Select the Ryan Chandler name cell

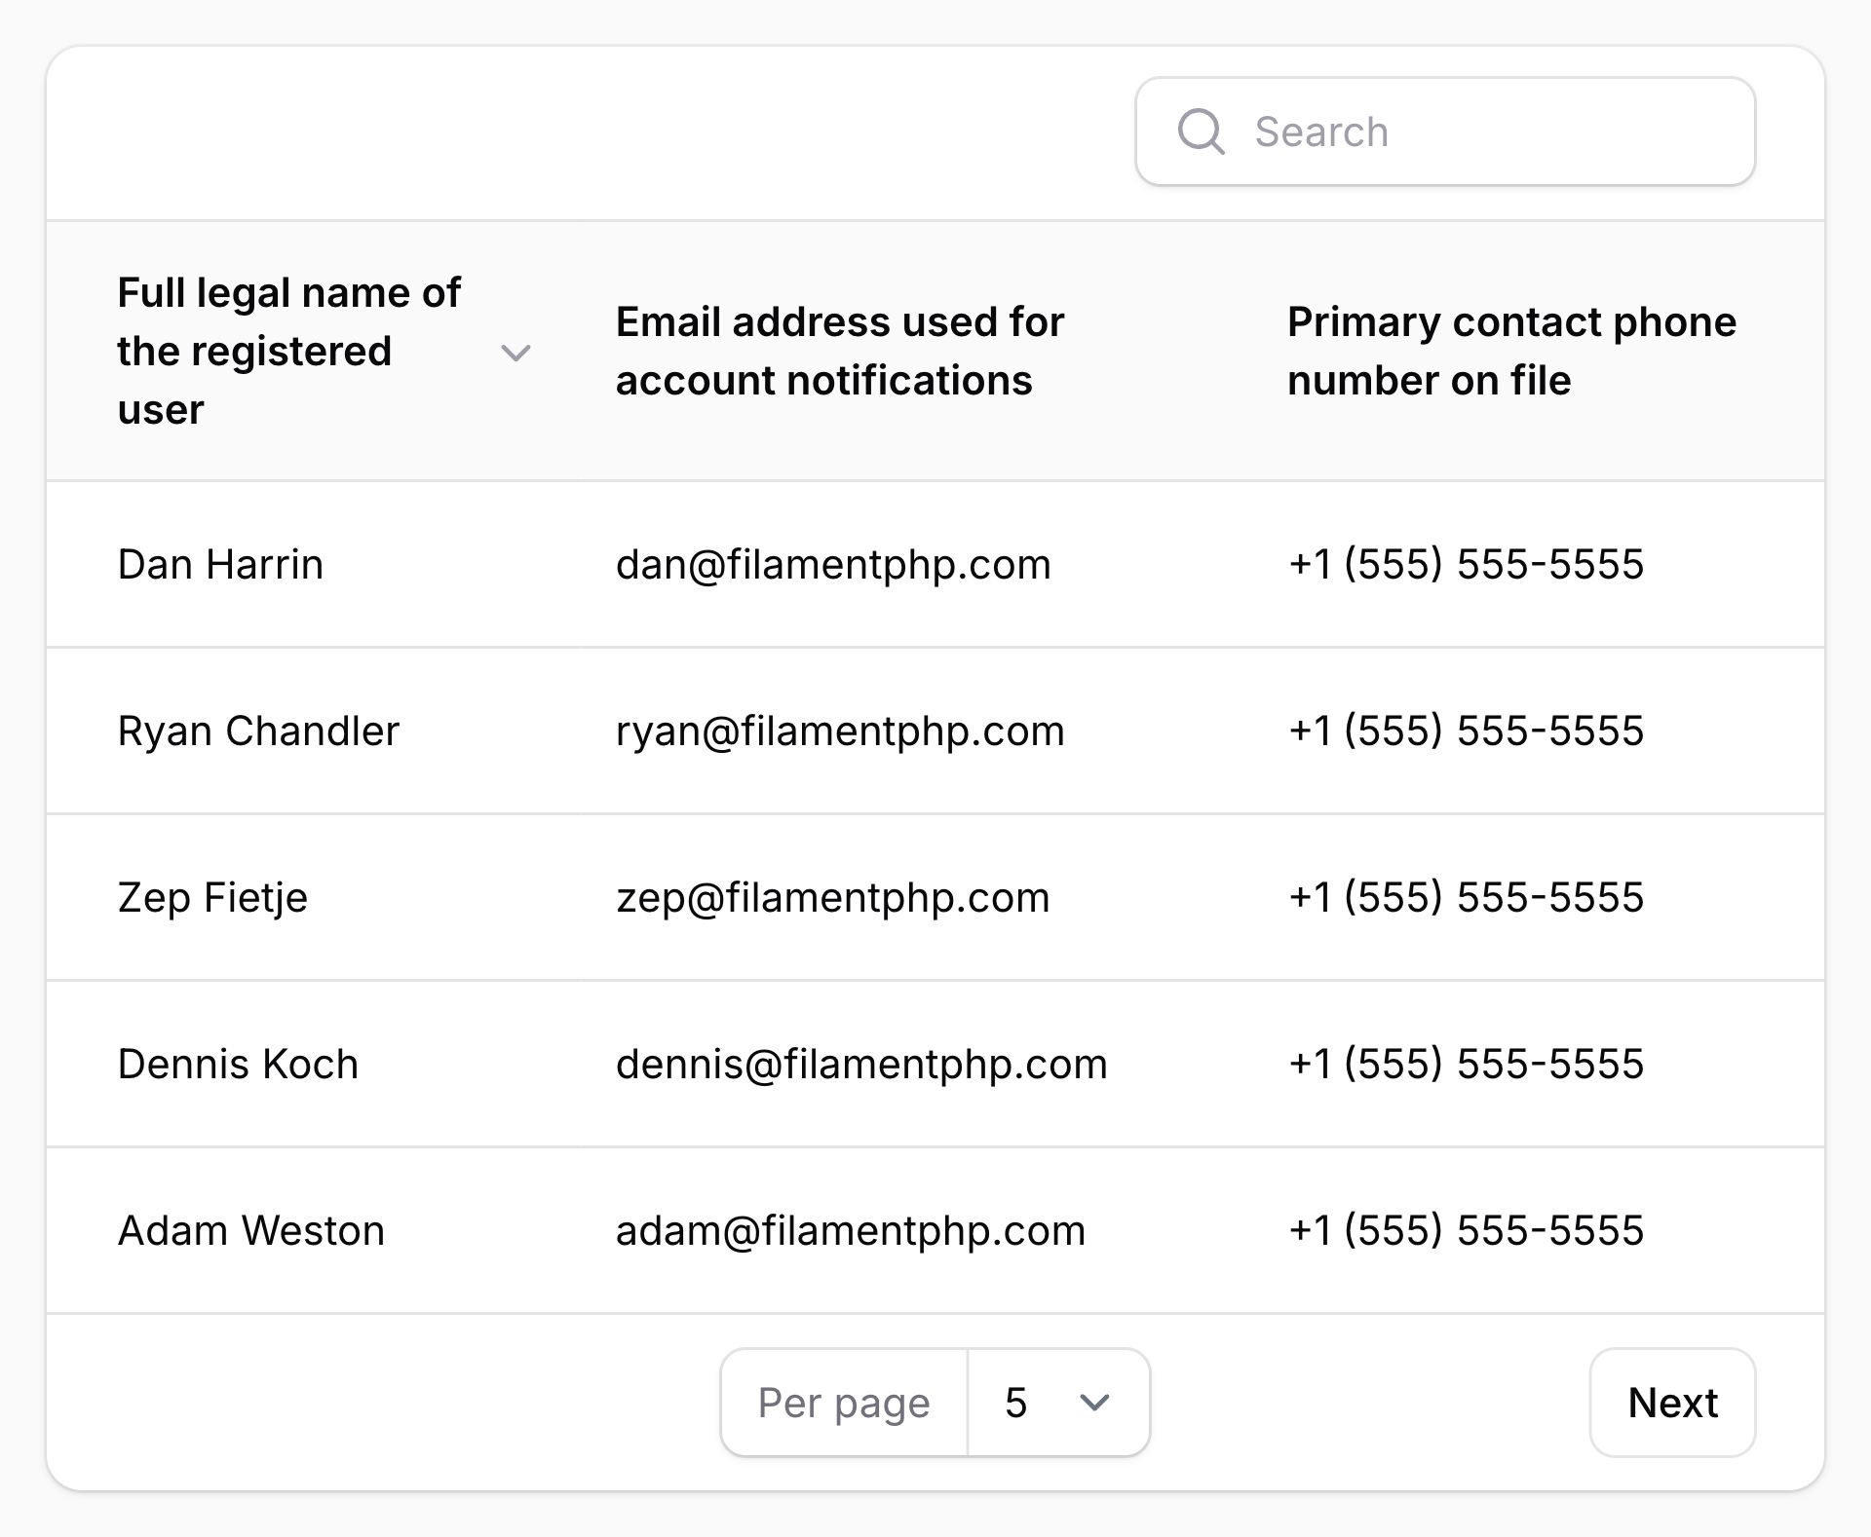[x=258, y=731]
